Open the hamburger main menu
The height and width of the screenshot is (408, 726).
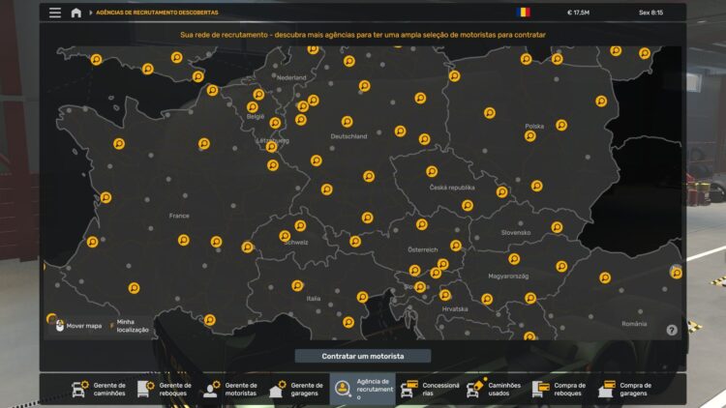coord(55,13)
